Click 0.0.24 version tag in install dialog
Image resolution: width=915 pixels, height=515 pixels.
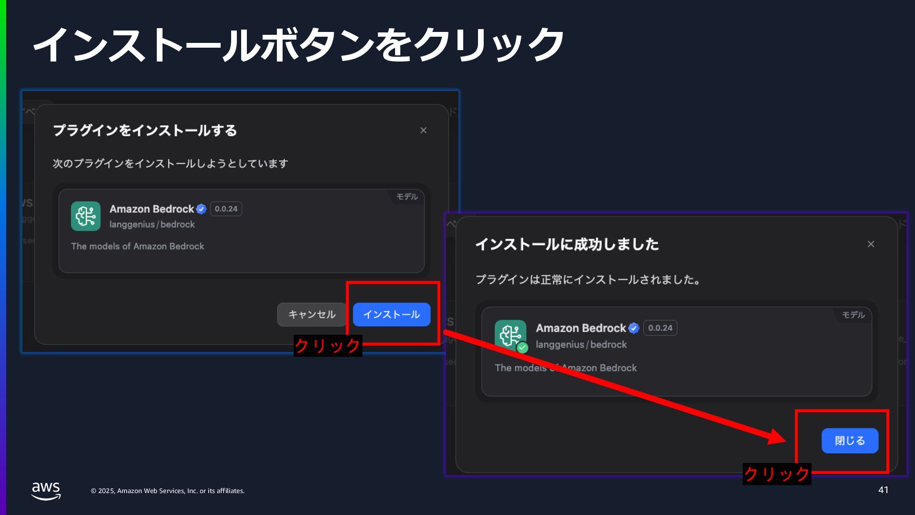(226, 209)
